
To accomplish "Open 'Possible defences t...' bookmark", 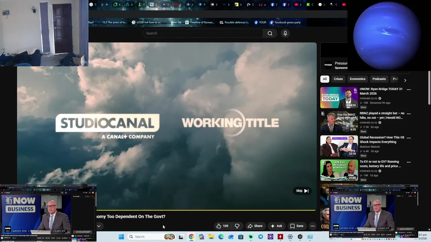I will tap(234, 23).
